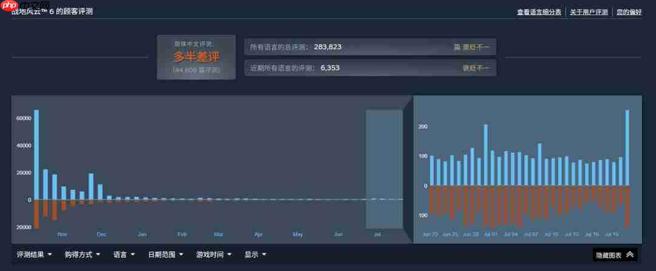656x271 pixels.
Task: Click the longest orange bar at the overview chart start
Action: pos(36,214)
